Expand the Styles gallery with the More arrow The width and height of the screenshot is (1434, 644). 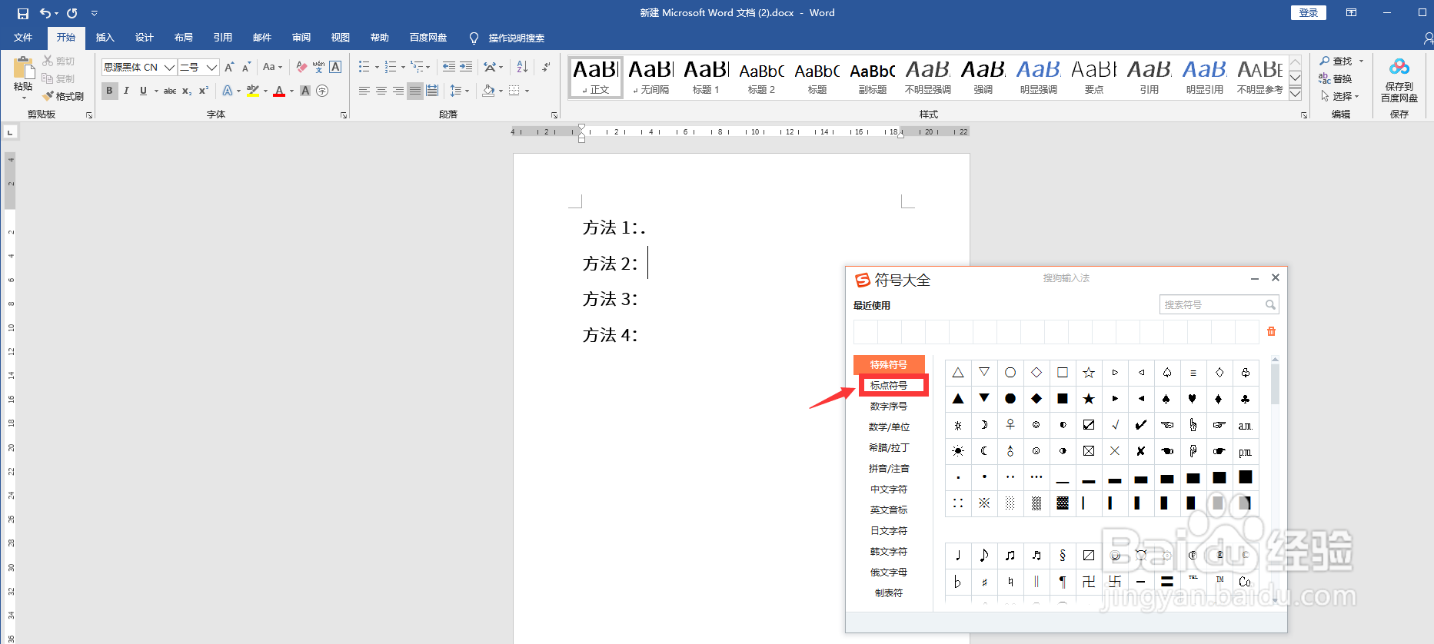coord(1295,94)
